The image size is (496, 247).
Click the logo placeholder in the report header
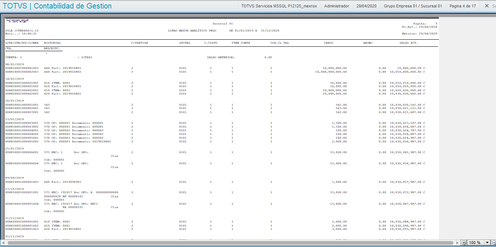point(17,21)
